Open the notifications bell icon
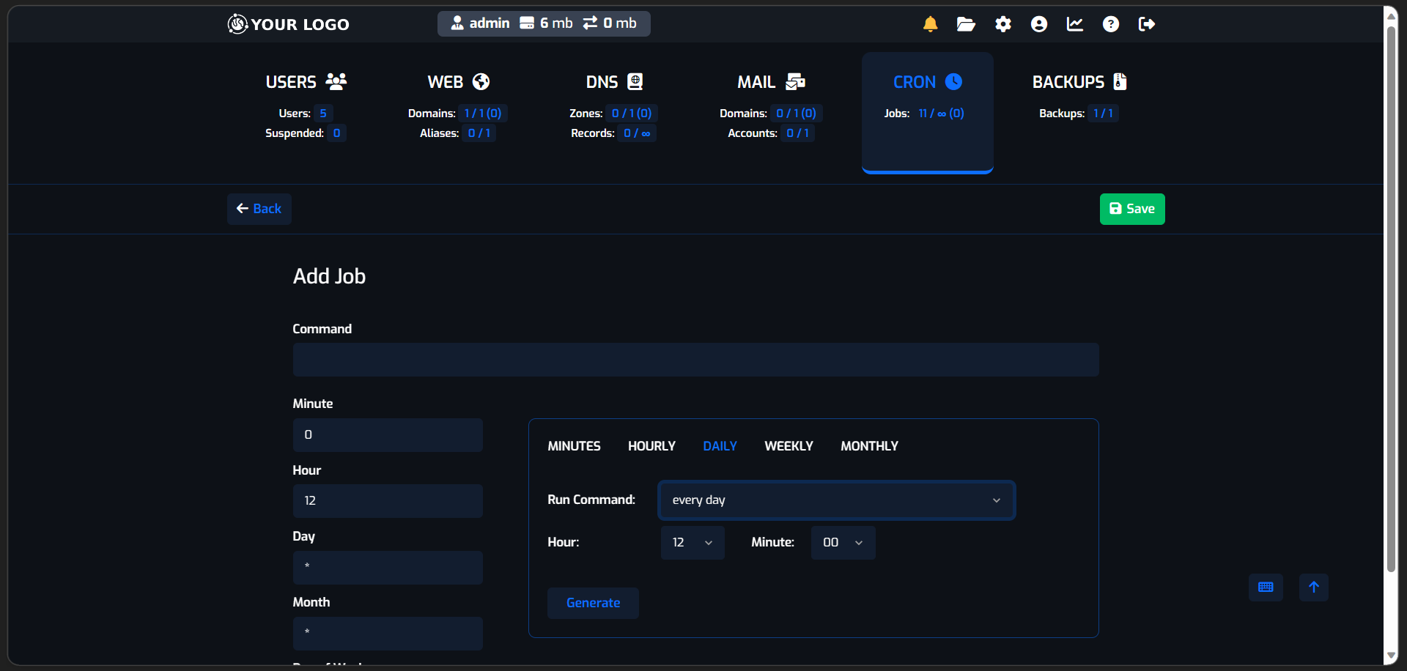Image resolution: width=1407 pixels, height=671 pixels. tap(929, 23)
